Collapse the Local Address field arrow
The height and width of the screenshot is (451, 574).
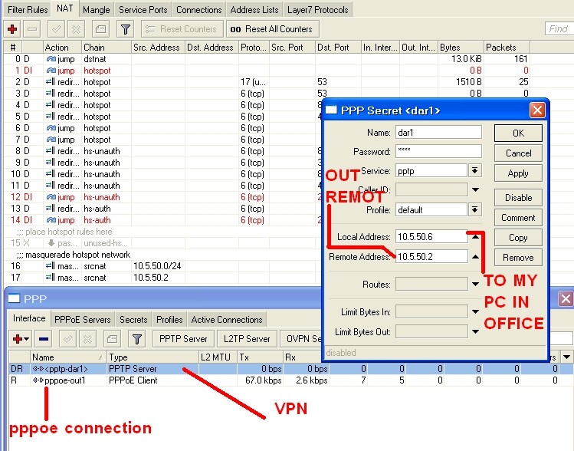475,237
